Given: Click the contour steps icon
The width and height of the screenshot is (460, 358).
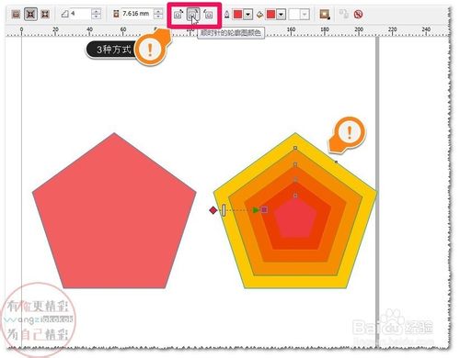Looking at the screenshot, I should pos(64,14).
